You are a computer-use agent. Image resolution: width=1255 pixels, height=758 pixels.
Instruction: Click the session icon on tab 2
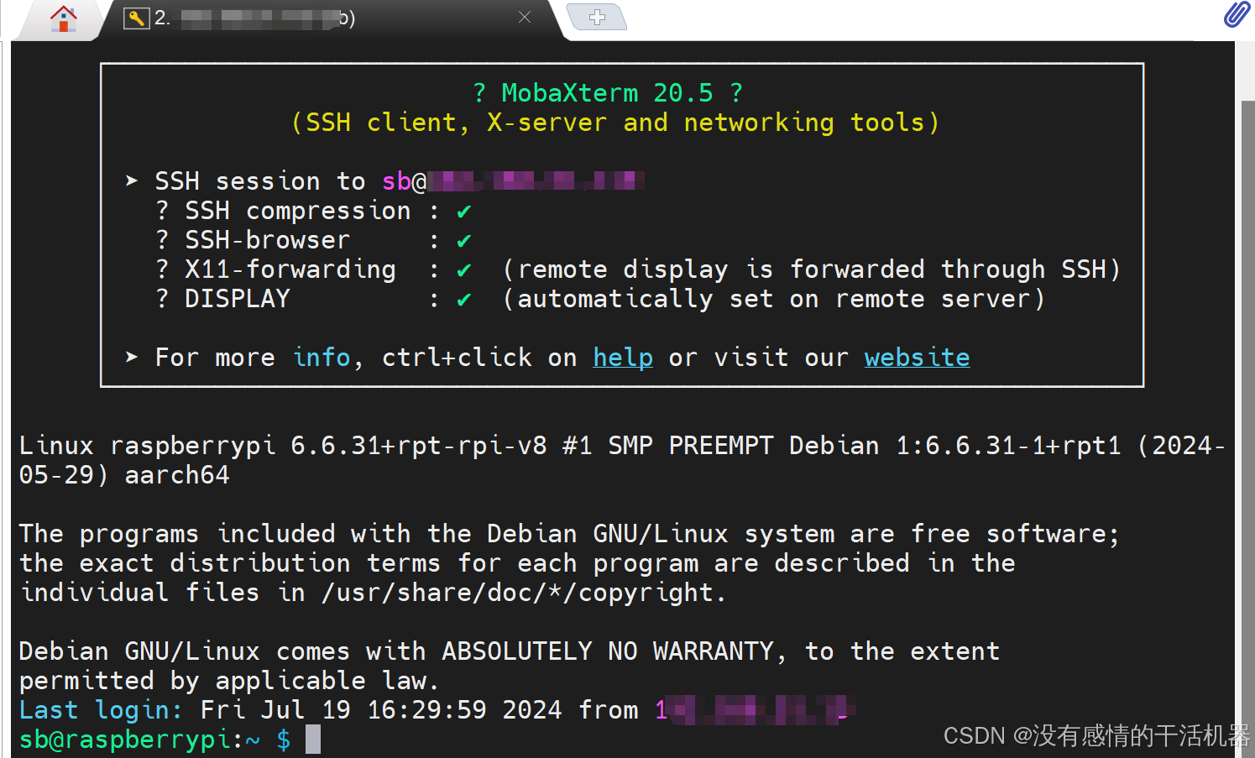tap(136, 18)
